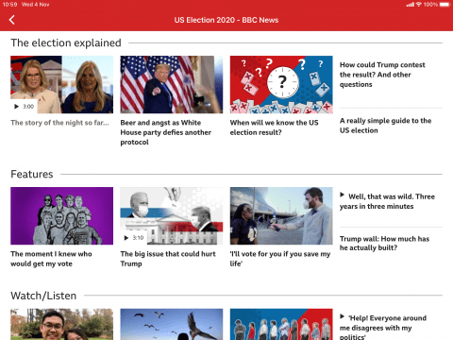Viewport: 453px width, 340px height.
Task: Tap the cellular signal bars icon
Action: coord(410,5)
